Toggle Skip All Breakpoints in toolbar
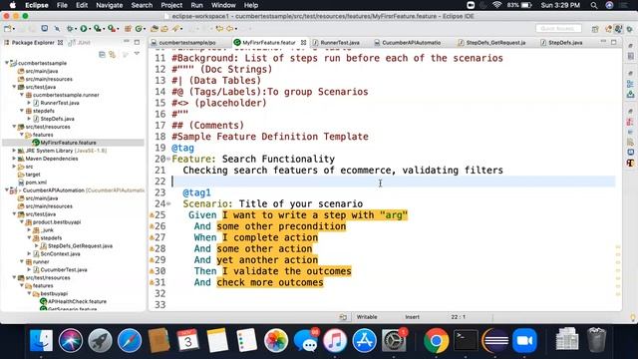This screenshot has width=638, height=359. pyautogui.click(x=57, y=29)
